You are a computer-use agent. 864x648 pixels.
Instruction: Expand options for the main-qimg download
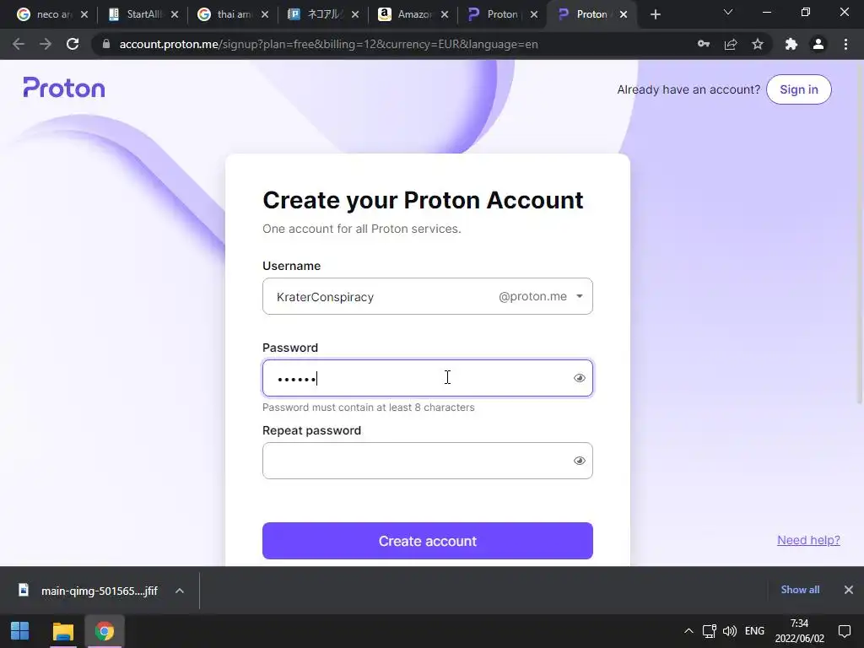point(180,591)
